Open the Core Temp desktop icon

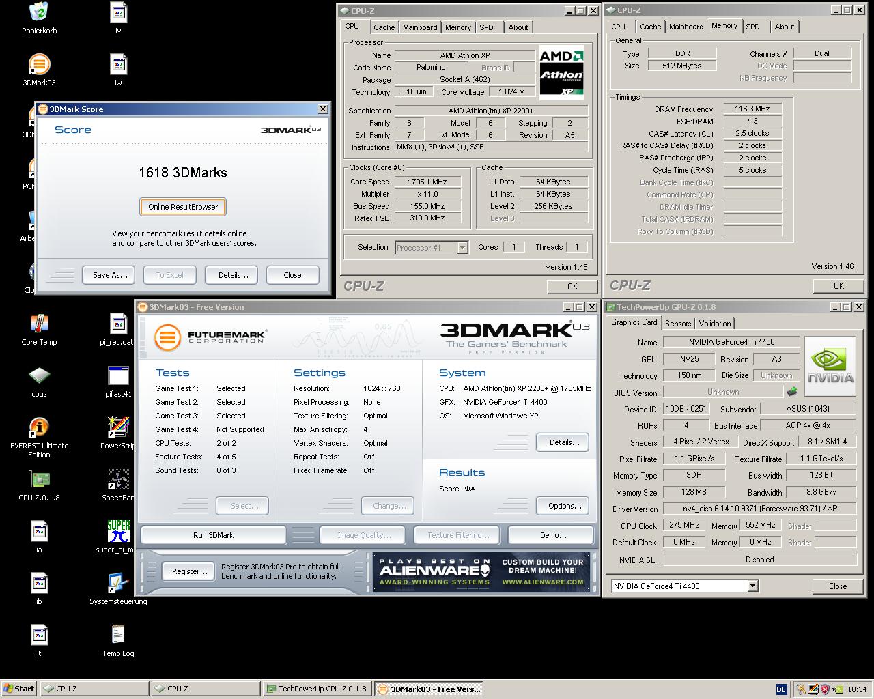[x=39, y=324]
